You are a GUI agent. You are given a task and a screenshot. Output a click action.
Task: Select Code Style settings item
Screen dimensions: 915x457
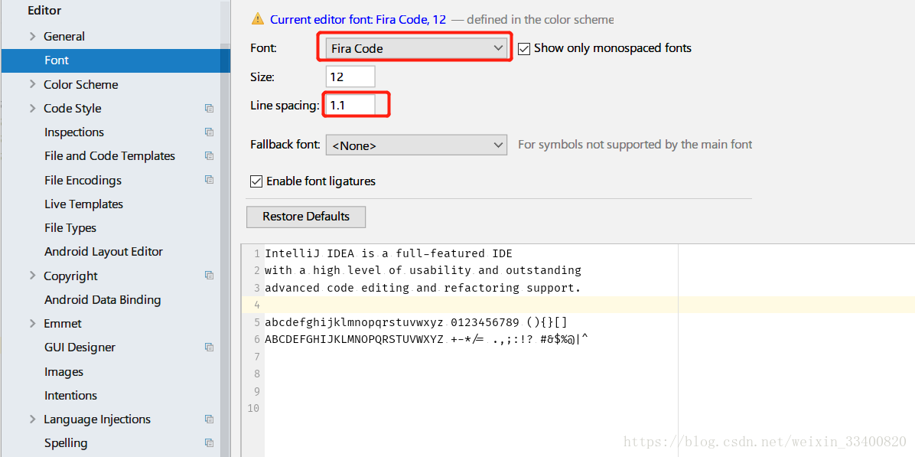73,109
